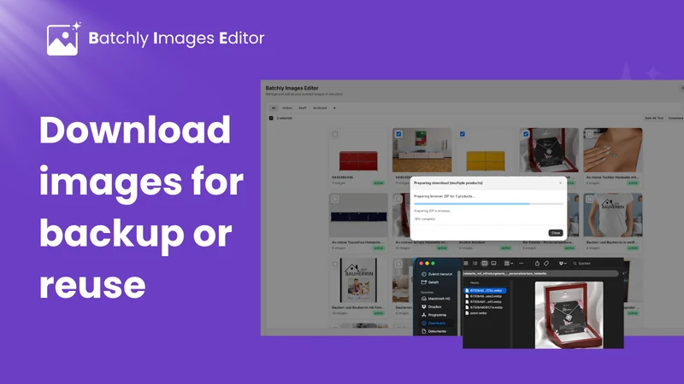Screen dimensions: 684x384
Task: Click the Batchly Images Editor logo icon
Action: (x=63, y=39)
